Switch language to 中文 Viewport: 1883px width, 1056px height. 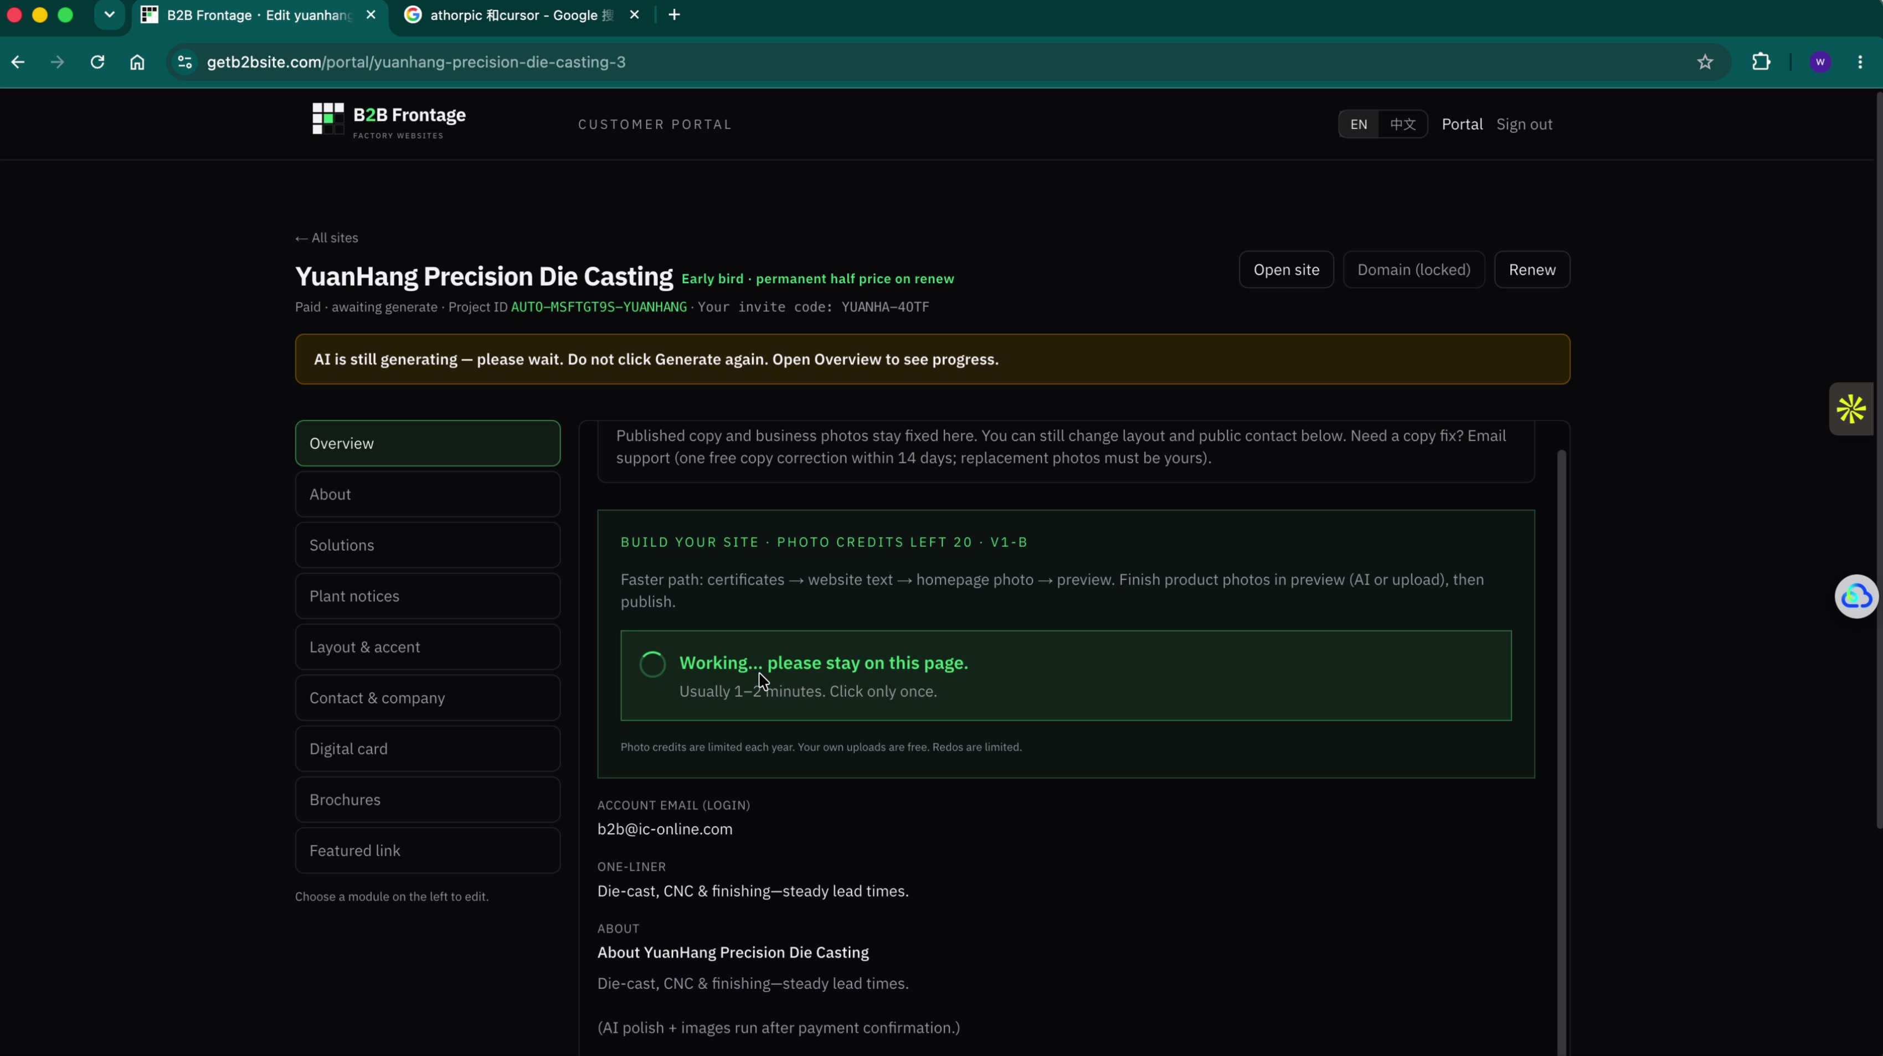1402,124
